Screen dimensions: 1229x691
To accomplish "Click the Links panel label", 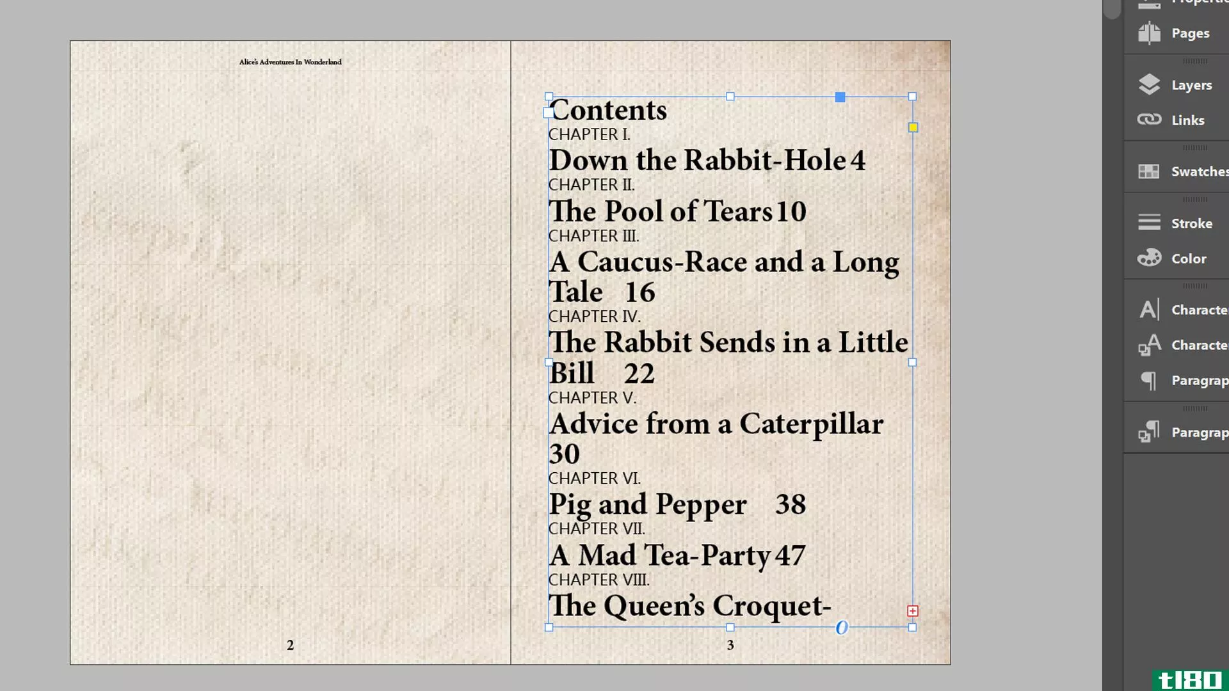I will tap(1187, 120).
